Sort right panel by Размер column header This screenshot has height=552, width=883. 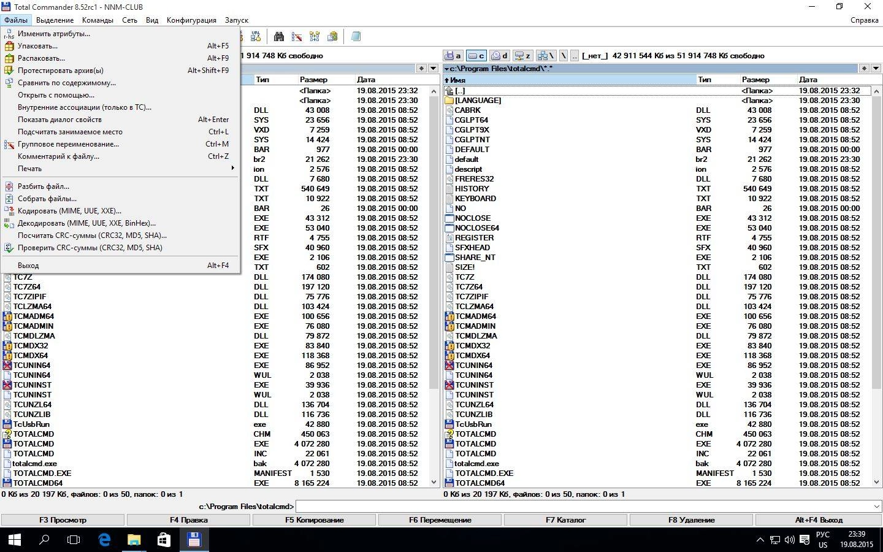pyautogui.click(x=766, y=80)
